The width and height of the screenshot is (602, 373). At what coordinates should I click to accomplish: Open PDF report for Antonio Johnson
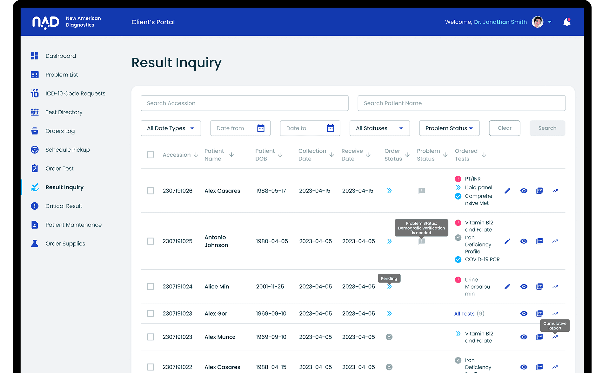point(539,241)
